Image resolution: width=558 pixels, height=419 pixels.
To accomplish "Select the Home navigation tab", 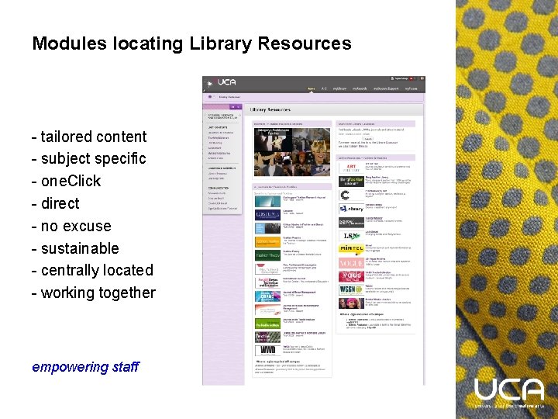I will click(x=311, y=88).
